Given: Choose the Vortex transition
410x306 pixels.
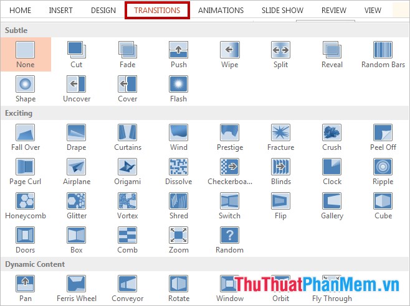Looking at the screenshot, I should (x=127, y=206).
